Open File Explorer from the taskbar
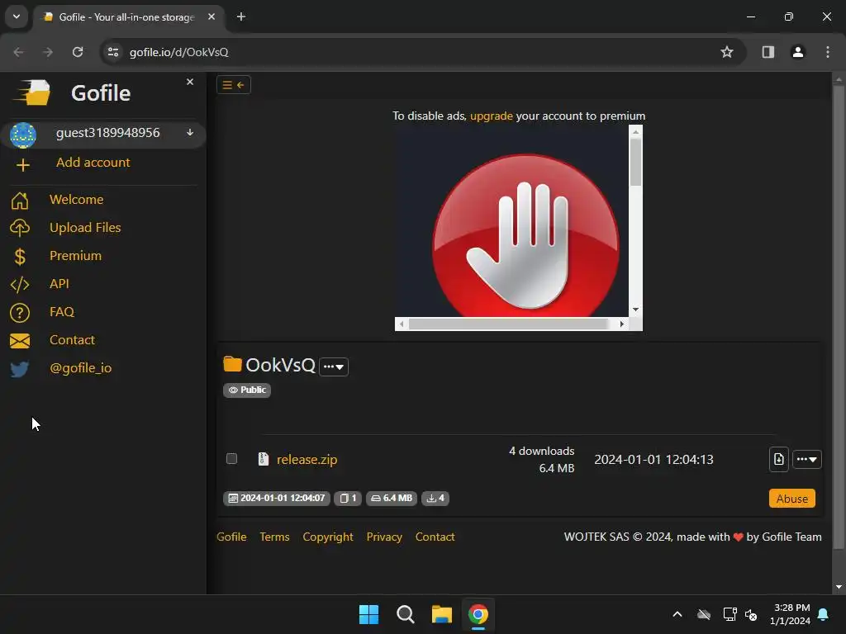Screen dimensions: 846x634 (x=442, y=614)
